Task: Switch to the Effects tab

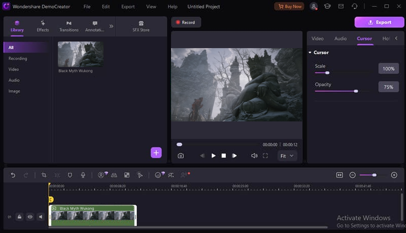Action: pyautogui.click(x=43, y=26)
